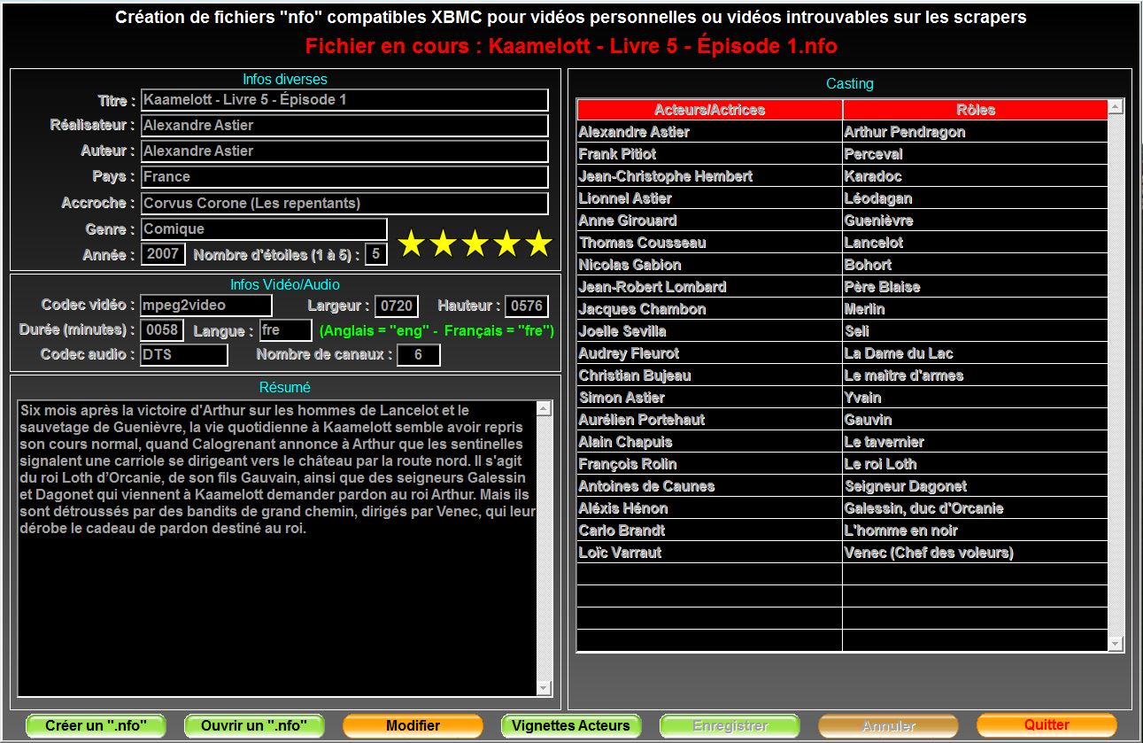Select actor cell Nicolas Gabion
Screen dimensions: 1143x743
(709, 265)
